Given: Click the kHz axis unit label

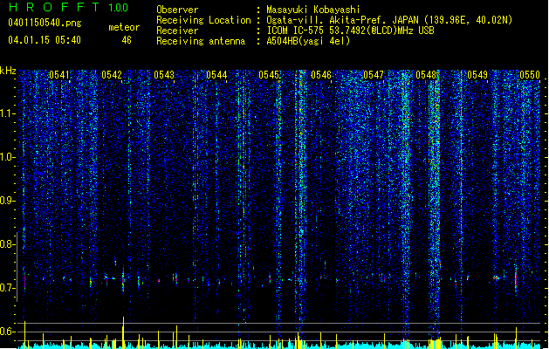Looking at the screenshot, I should click(x=8, y=71).
